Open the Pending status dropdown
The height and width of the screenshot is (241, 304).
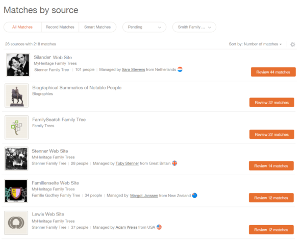pos(144,27)
